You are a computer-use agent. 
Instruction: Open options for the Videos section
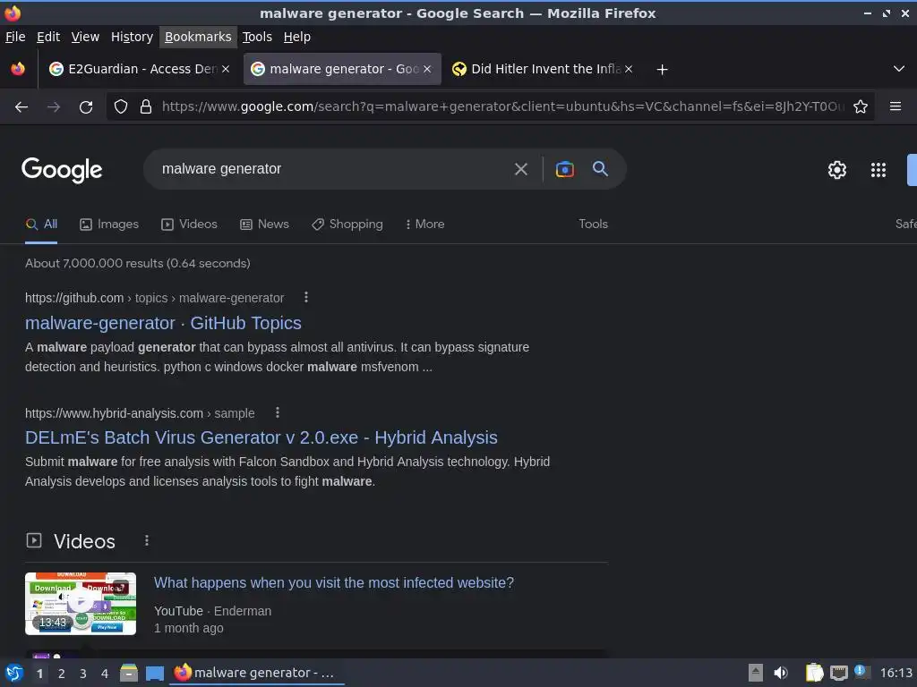tap(147, 541)
